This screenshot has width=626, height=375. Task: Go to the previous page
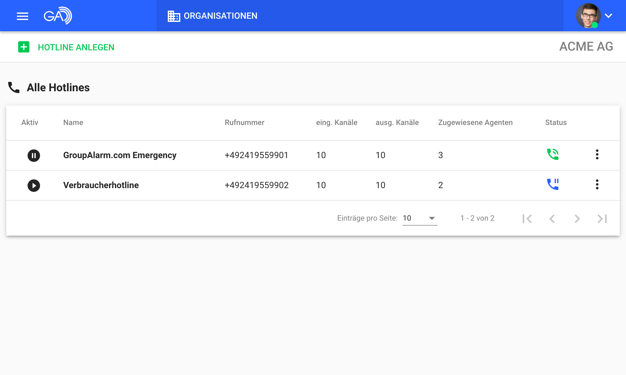(552, 218)
